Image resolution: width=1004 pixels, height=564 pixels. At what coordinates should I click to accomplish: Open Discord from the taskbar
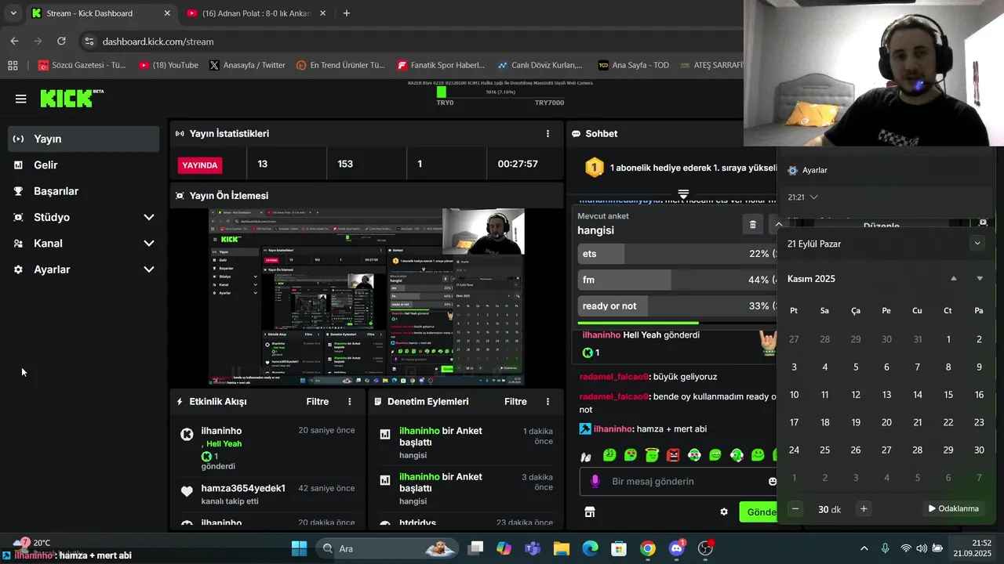677,548
